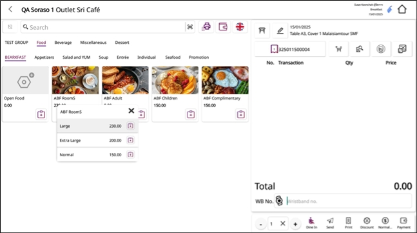Add Extra Large option to order
Screen dimensions: 417x233
pos(130,140)
